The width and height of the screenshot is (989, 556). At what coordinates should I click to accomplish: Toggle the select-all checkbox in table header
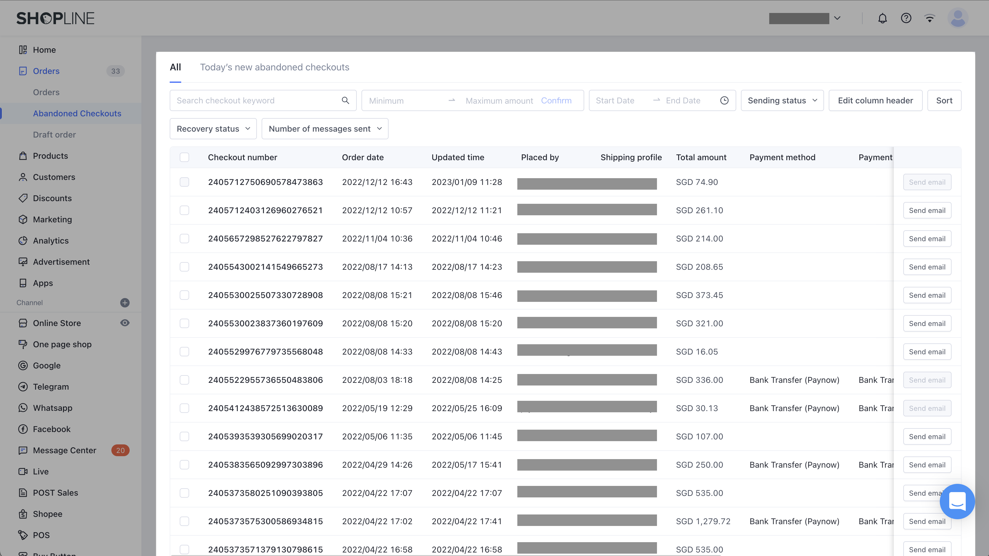tap(184, 157)
